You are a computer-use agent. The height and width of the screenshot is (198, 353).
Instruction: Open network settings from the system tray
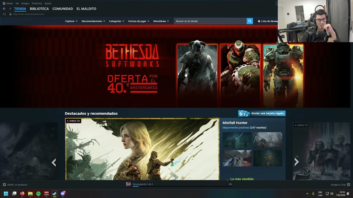pos(327,194)
